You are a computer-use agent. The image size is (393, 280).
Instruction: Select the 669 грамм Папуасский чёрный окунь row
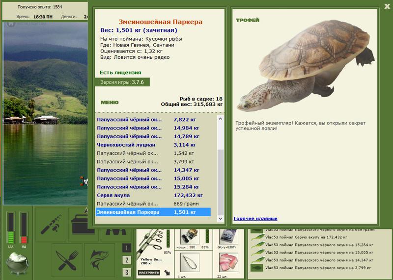point(153,204)
